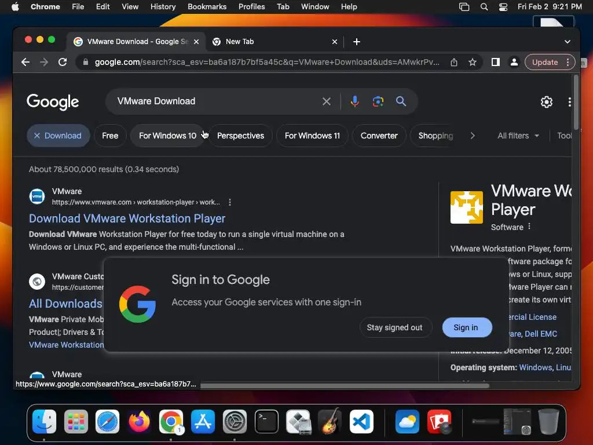Open Trash in the Dock
593x445 pixels.
tap(548, 421)
